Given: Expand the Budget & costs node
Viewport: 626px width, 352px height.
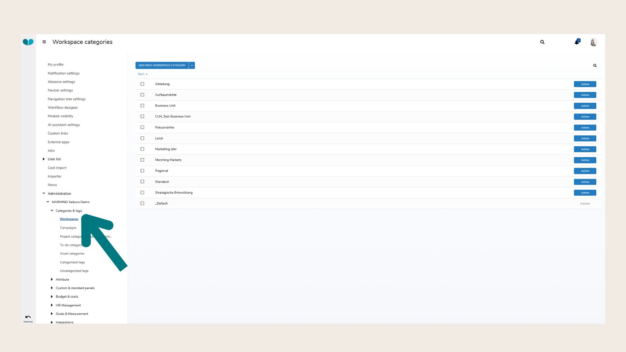Looking at the screenshot, I should 52,297.
